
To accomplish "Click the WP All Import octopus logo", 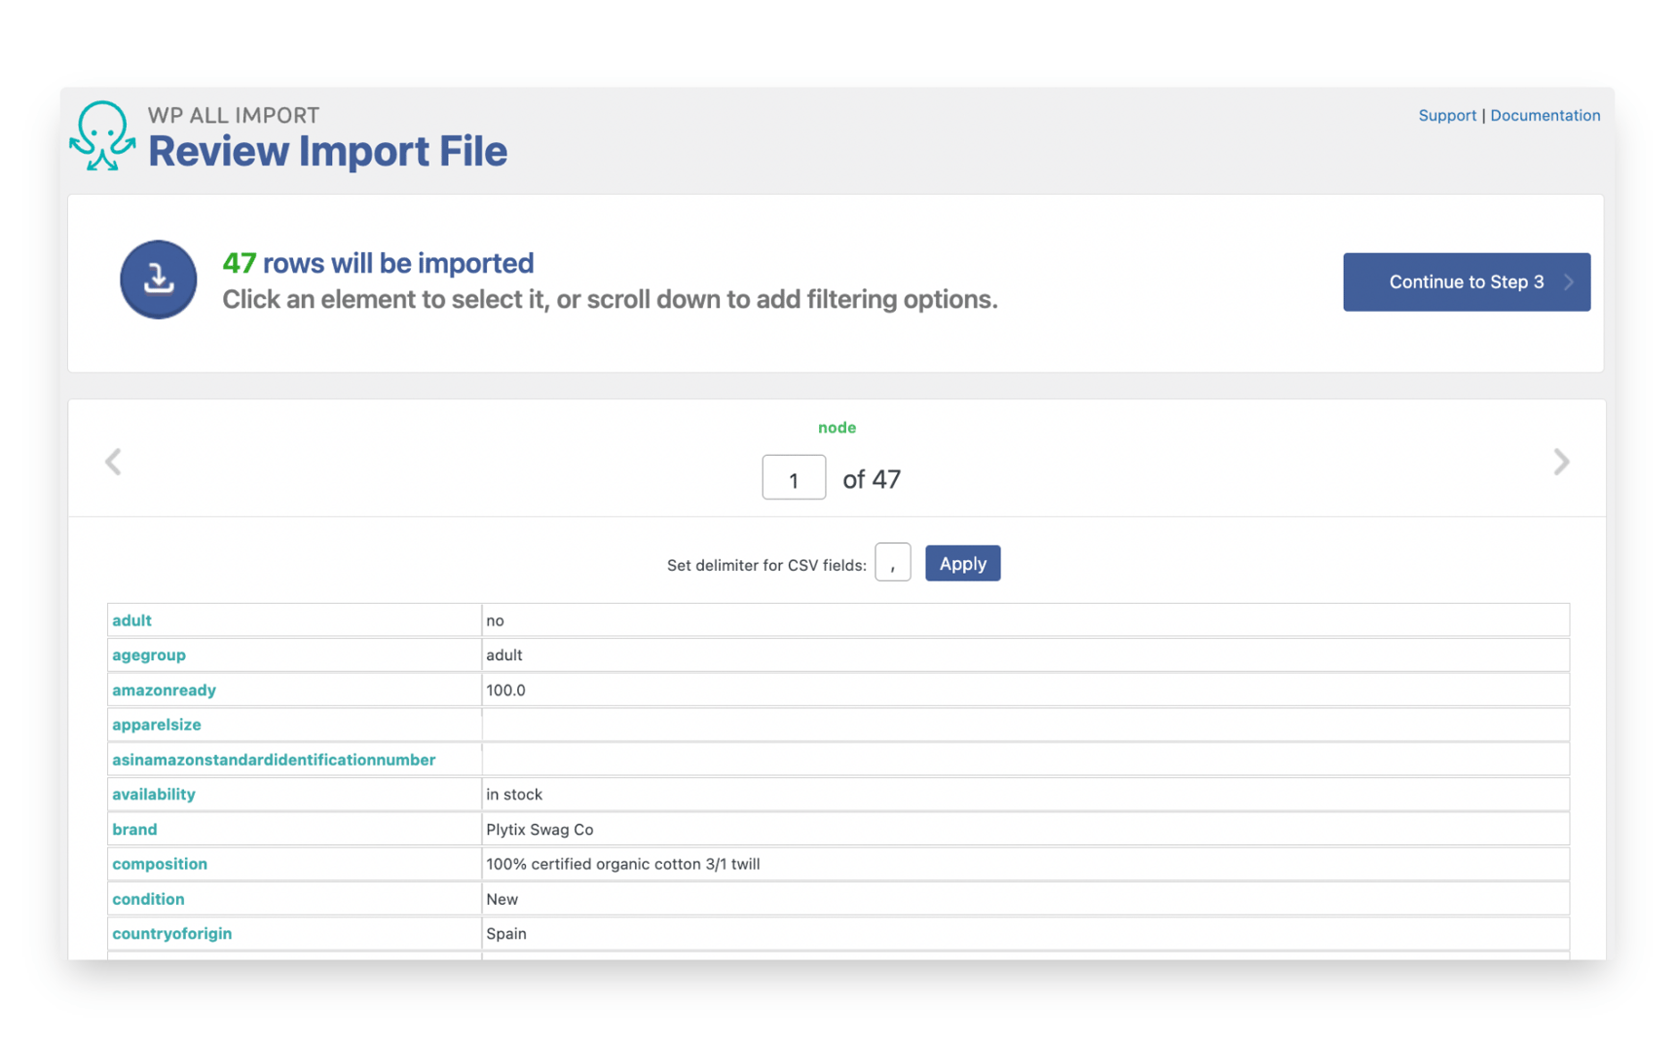I will [101, 136].
